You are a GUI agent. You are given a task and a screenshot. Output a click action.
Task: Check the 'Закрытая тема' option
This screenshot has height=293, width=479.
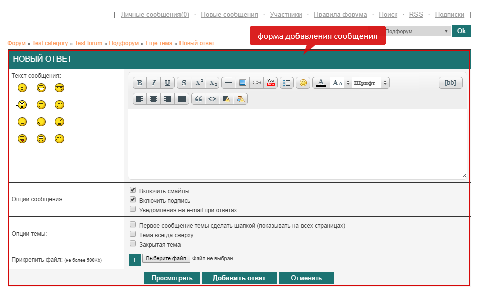tap(133, 244)
